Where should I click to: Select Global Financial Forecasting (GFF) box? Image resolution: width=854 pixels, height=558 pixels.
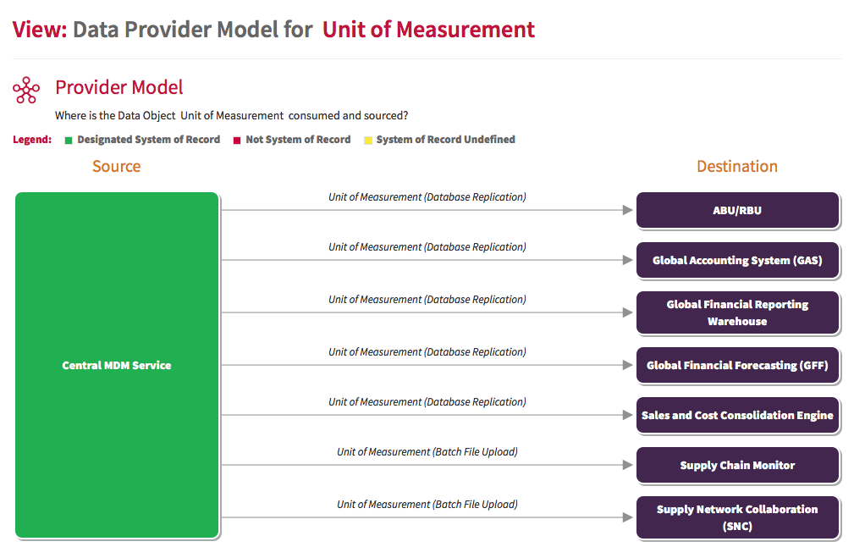tap(737, 365)
